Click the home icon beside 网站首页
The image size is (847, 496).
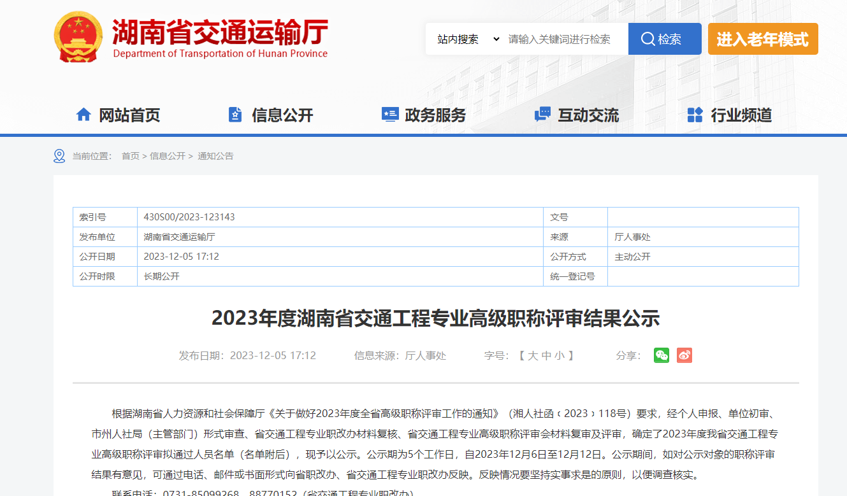(83, 115)
